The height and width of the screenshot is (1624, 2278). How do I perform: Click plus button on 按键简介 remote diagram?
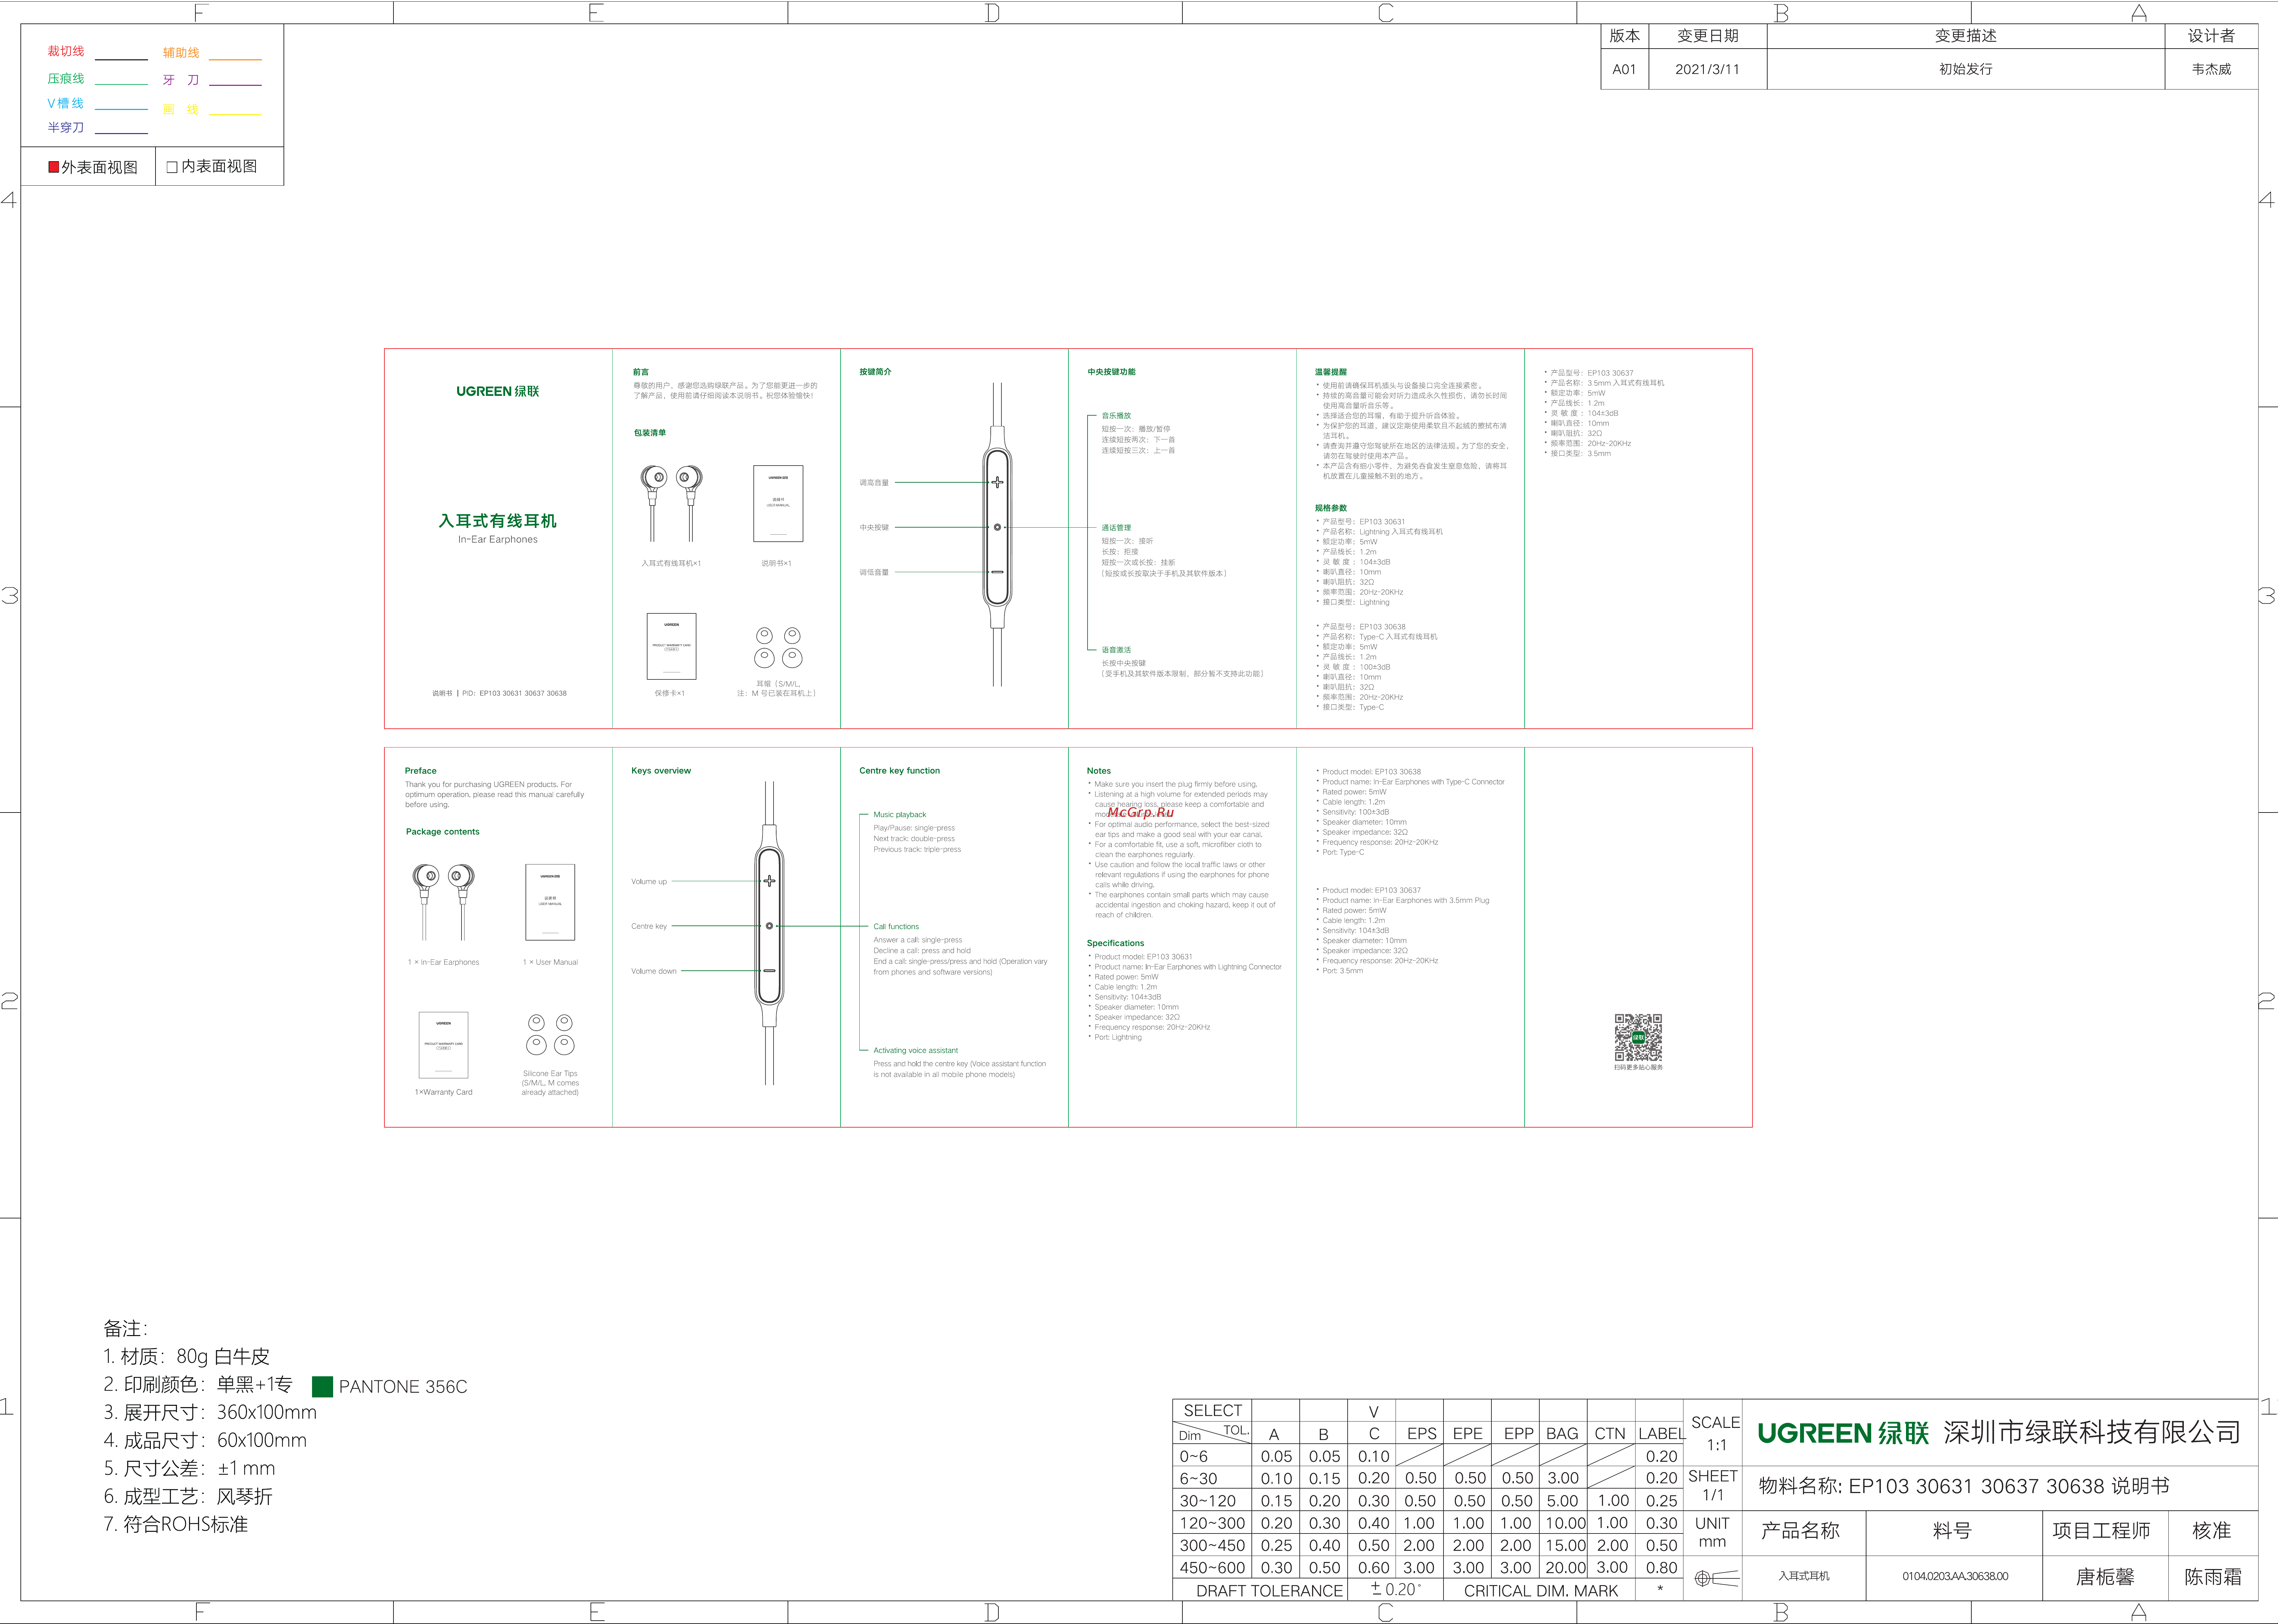point(997,482)
